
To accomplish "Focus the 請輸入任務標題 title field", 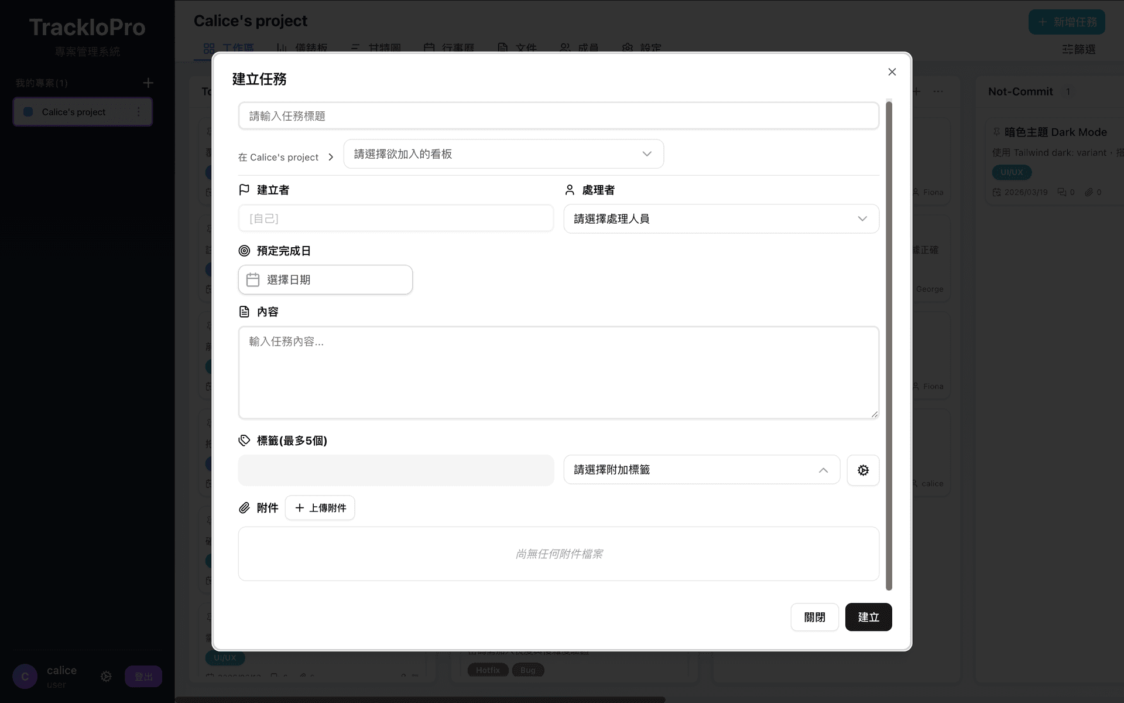I will 558,116.
